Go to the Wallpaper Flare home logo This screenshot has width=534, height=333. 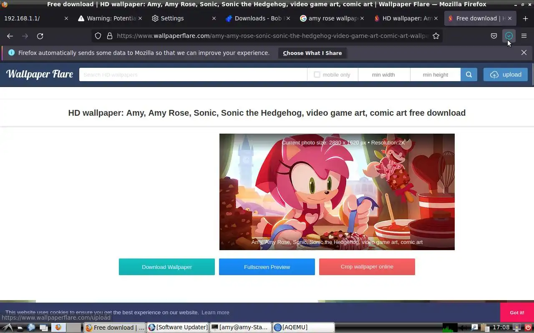[x=40, y=74]
